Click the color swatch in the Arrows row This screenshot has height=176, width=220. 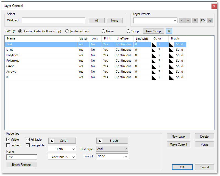pos(154,72)
